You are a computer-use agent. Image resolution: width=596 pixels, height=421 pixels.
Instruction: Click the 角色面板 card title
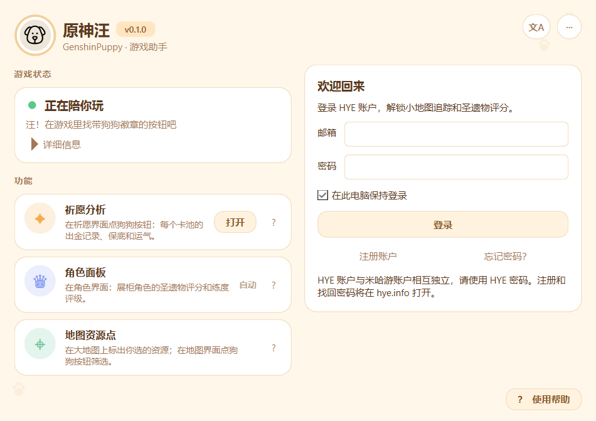pyautogui.click(x=85, y=272)
